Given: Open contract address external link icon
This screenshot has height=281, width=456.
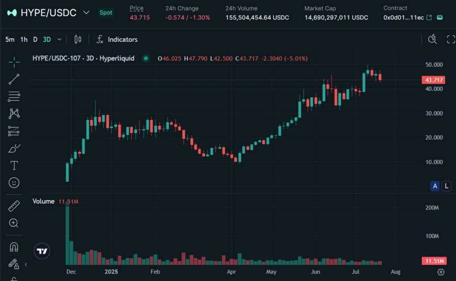Looking at the screenshot, I should pyautogui.click(x=429, y=17).
